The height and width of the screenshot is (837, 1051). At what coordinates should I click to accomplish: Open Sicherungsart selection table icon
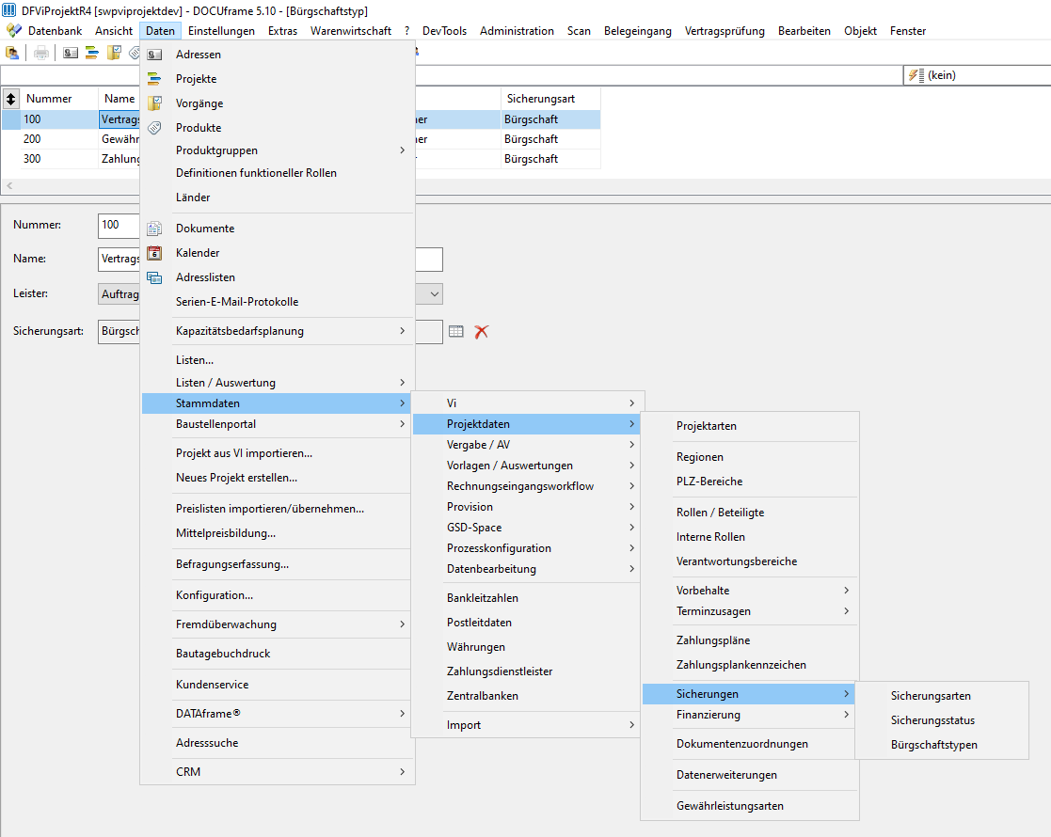[x=456, y=331]
